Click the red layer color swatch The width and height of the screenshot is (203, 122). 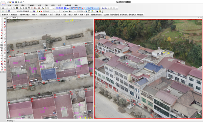click(42, 12)
